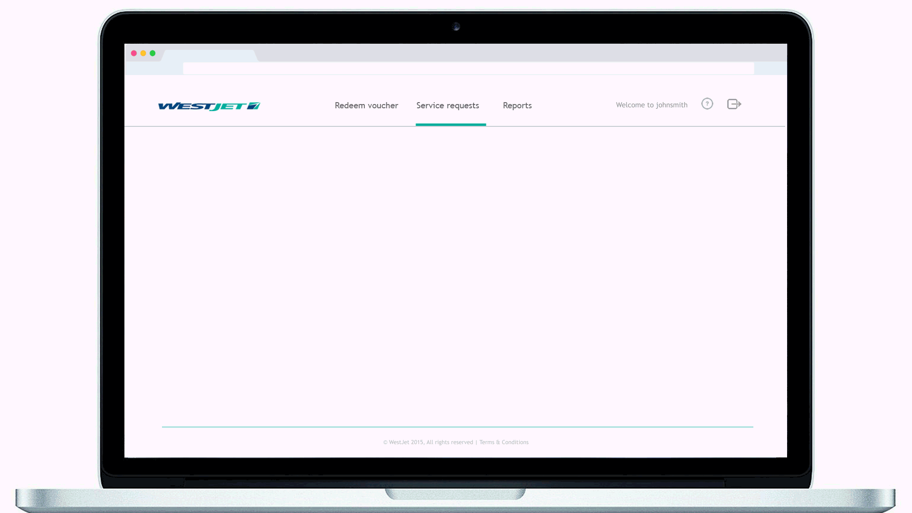The image size is (912, 513).
Task: Click the teal underline below Service requests
Action: (450, 124)
